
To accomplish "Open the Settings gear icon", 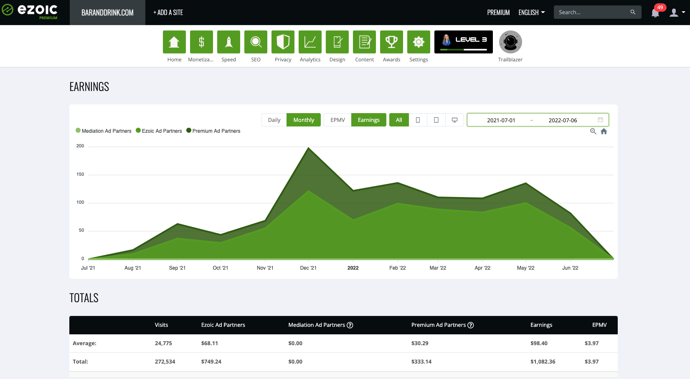I will 419,42.
